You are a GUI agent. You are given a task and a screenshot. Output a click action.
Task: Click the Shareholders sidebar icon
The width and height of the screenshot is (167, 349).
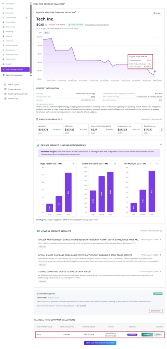(3, 22)
